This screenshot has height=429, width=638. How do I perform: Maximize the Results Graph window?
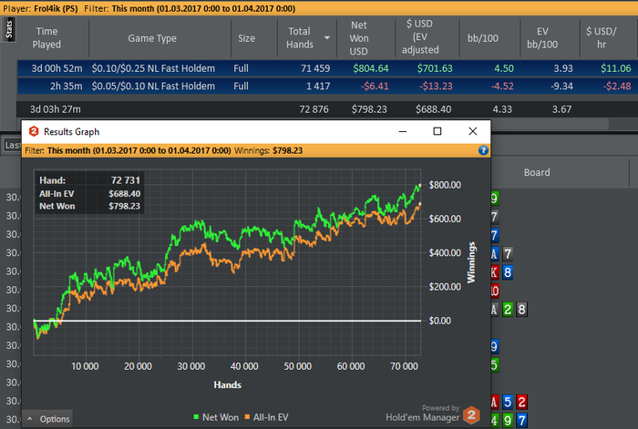pyautogui.click(x=437, y=131)
